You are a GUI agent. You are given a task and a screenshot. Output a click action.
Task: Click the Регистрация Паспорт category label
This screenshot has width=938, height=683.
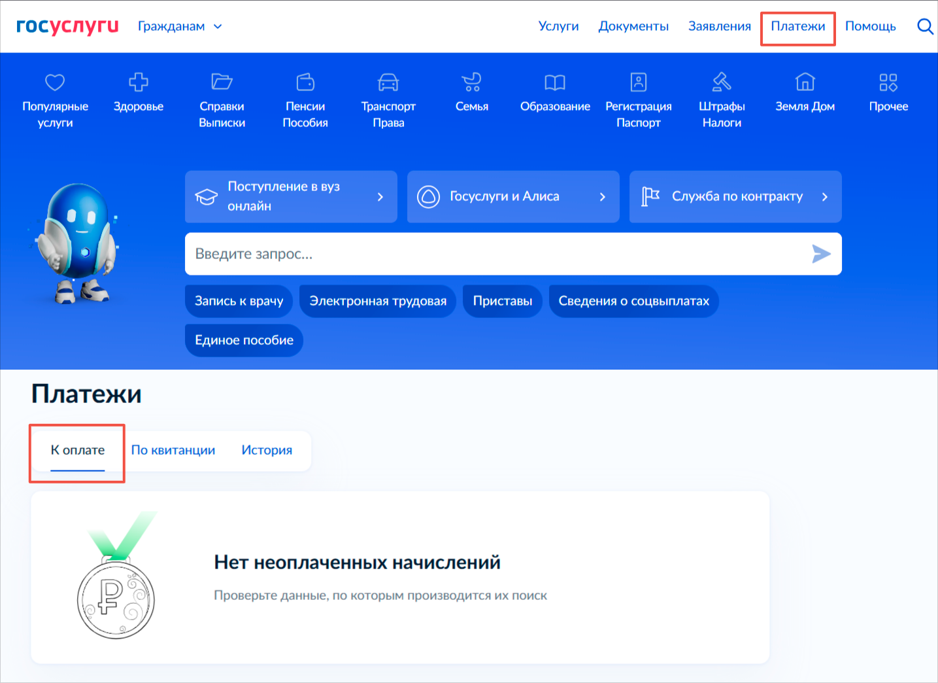click(x=639, y=114)
